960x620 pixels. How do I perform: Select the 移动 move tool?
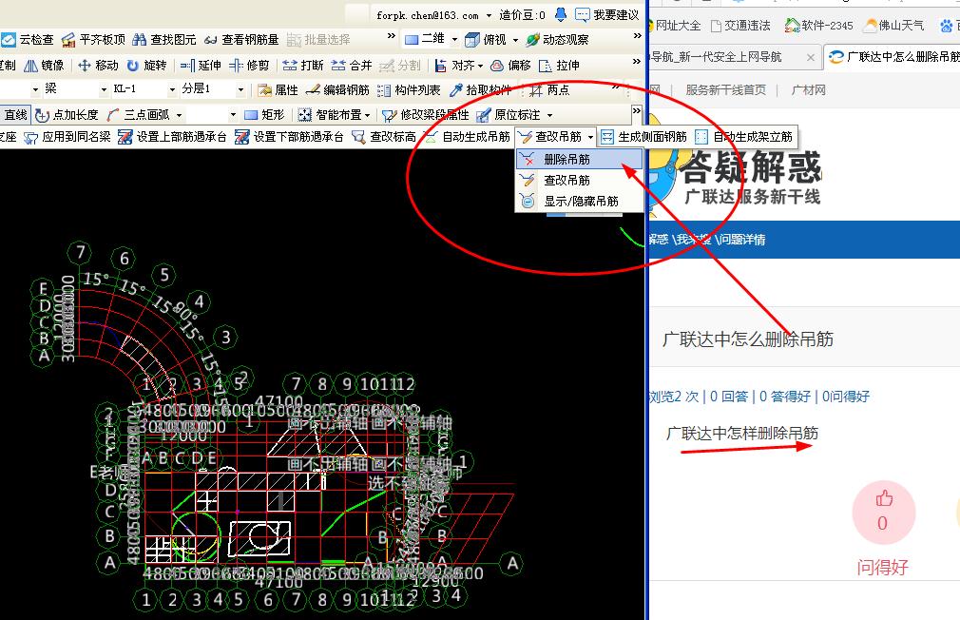click(98, 65)
